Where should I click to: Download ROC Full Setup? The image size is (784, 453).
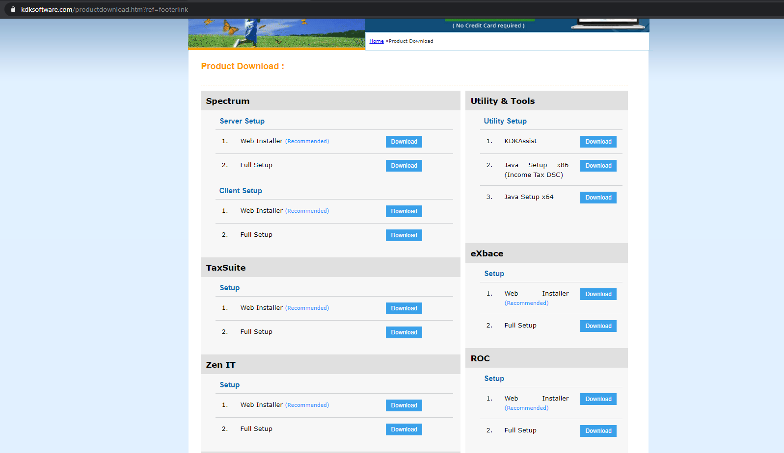pos(598,431)
